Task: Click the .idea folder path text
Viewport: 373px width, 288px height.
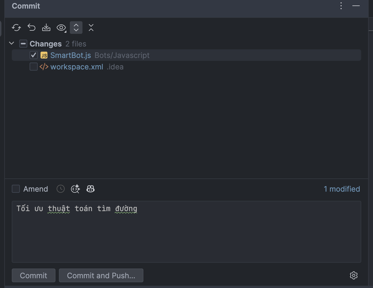Action: click(x=115, y=67)
